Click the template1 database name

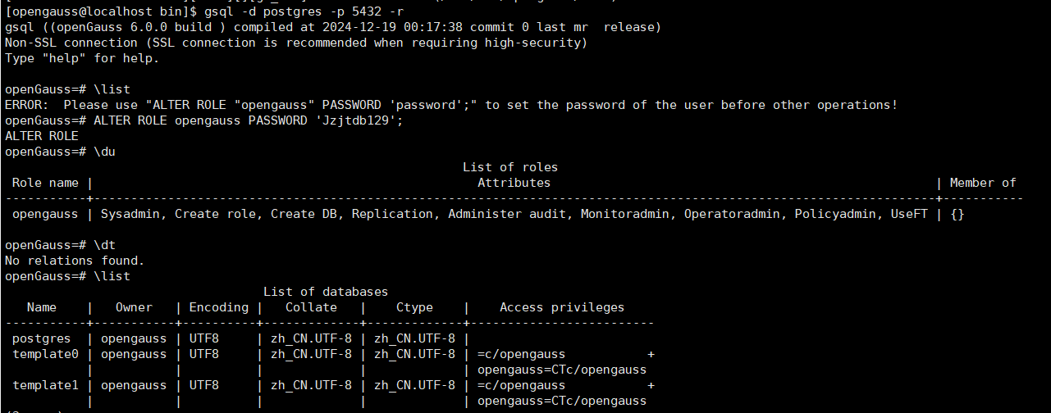(x=46, y=385)
